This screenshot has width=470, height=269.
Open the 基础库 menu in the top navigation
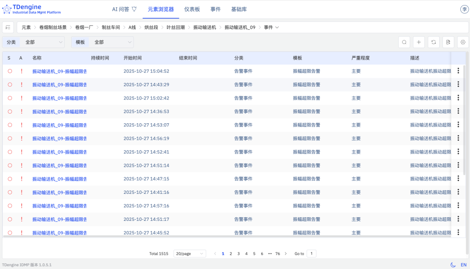[239, 9]
